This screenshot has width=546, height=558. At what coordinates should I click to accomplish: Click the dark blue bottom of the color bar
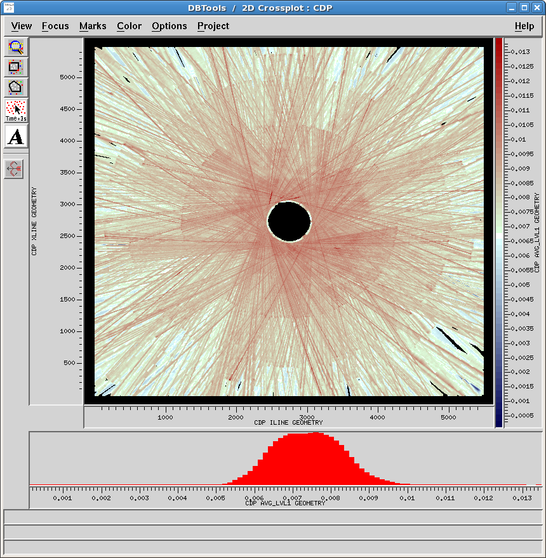coord(499,420)
